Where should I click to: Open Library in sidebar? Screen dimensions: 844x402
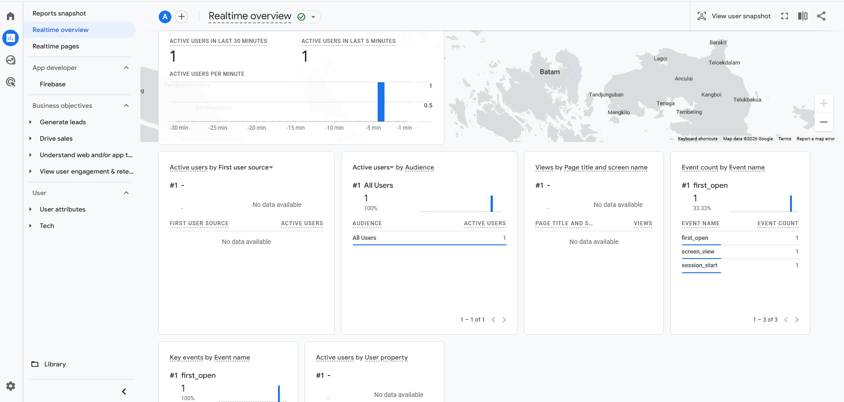point(55,364)
